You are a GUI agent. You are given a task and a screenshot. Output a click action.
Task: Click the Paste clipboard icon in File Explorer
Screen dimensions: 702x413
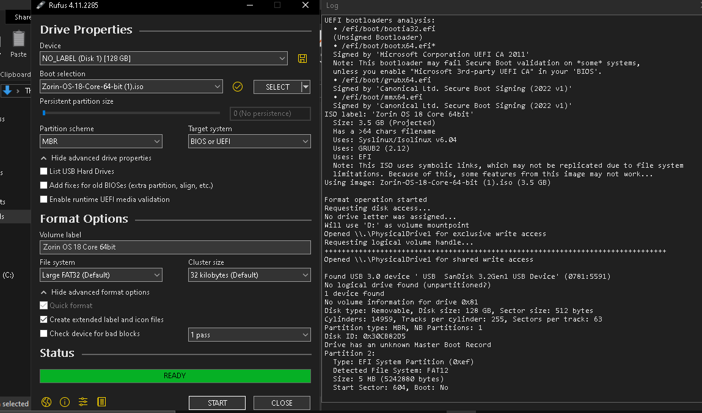(x=19, y=40)
